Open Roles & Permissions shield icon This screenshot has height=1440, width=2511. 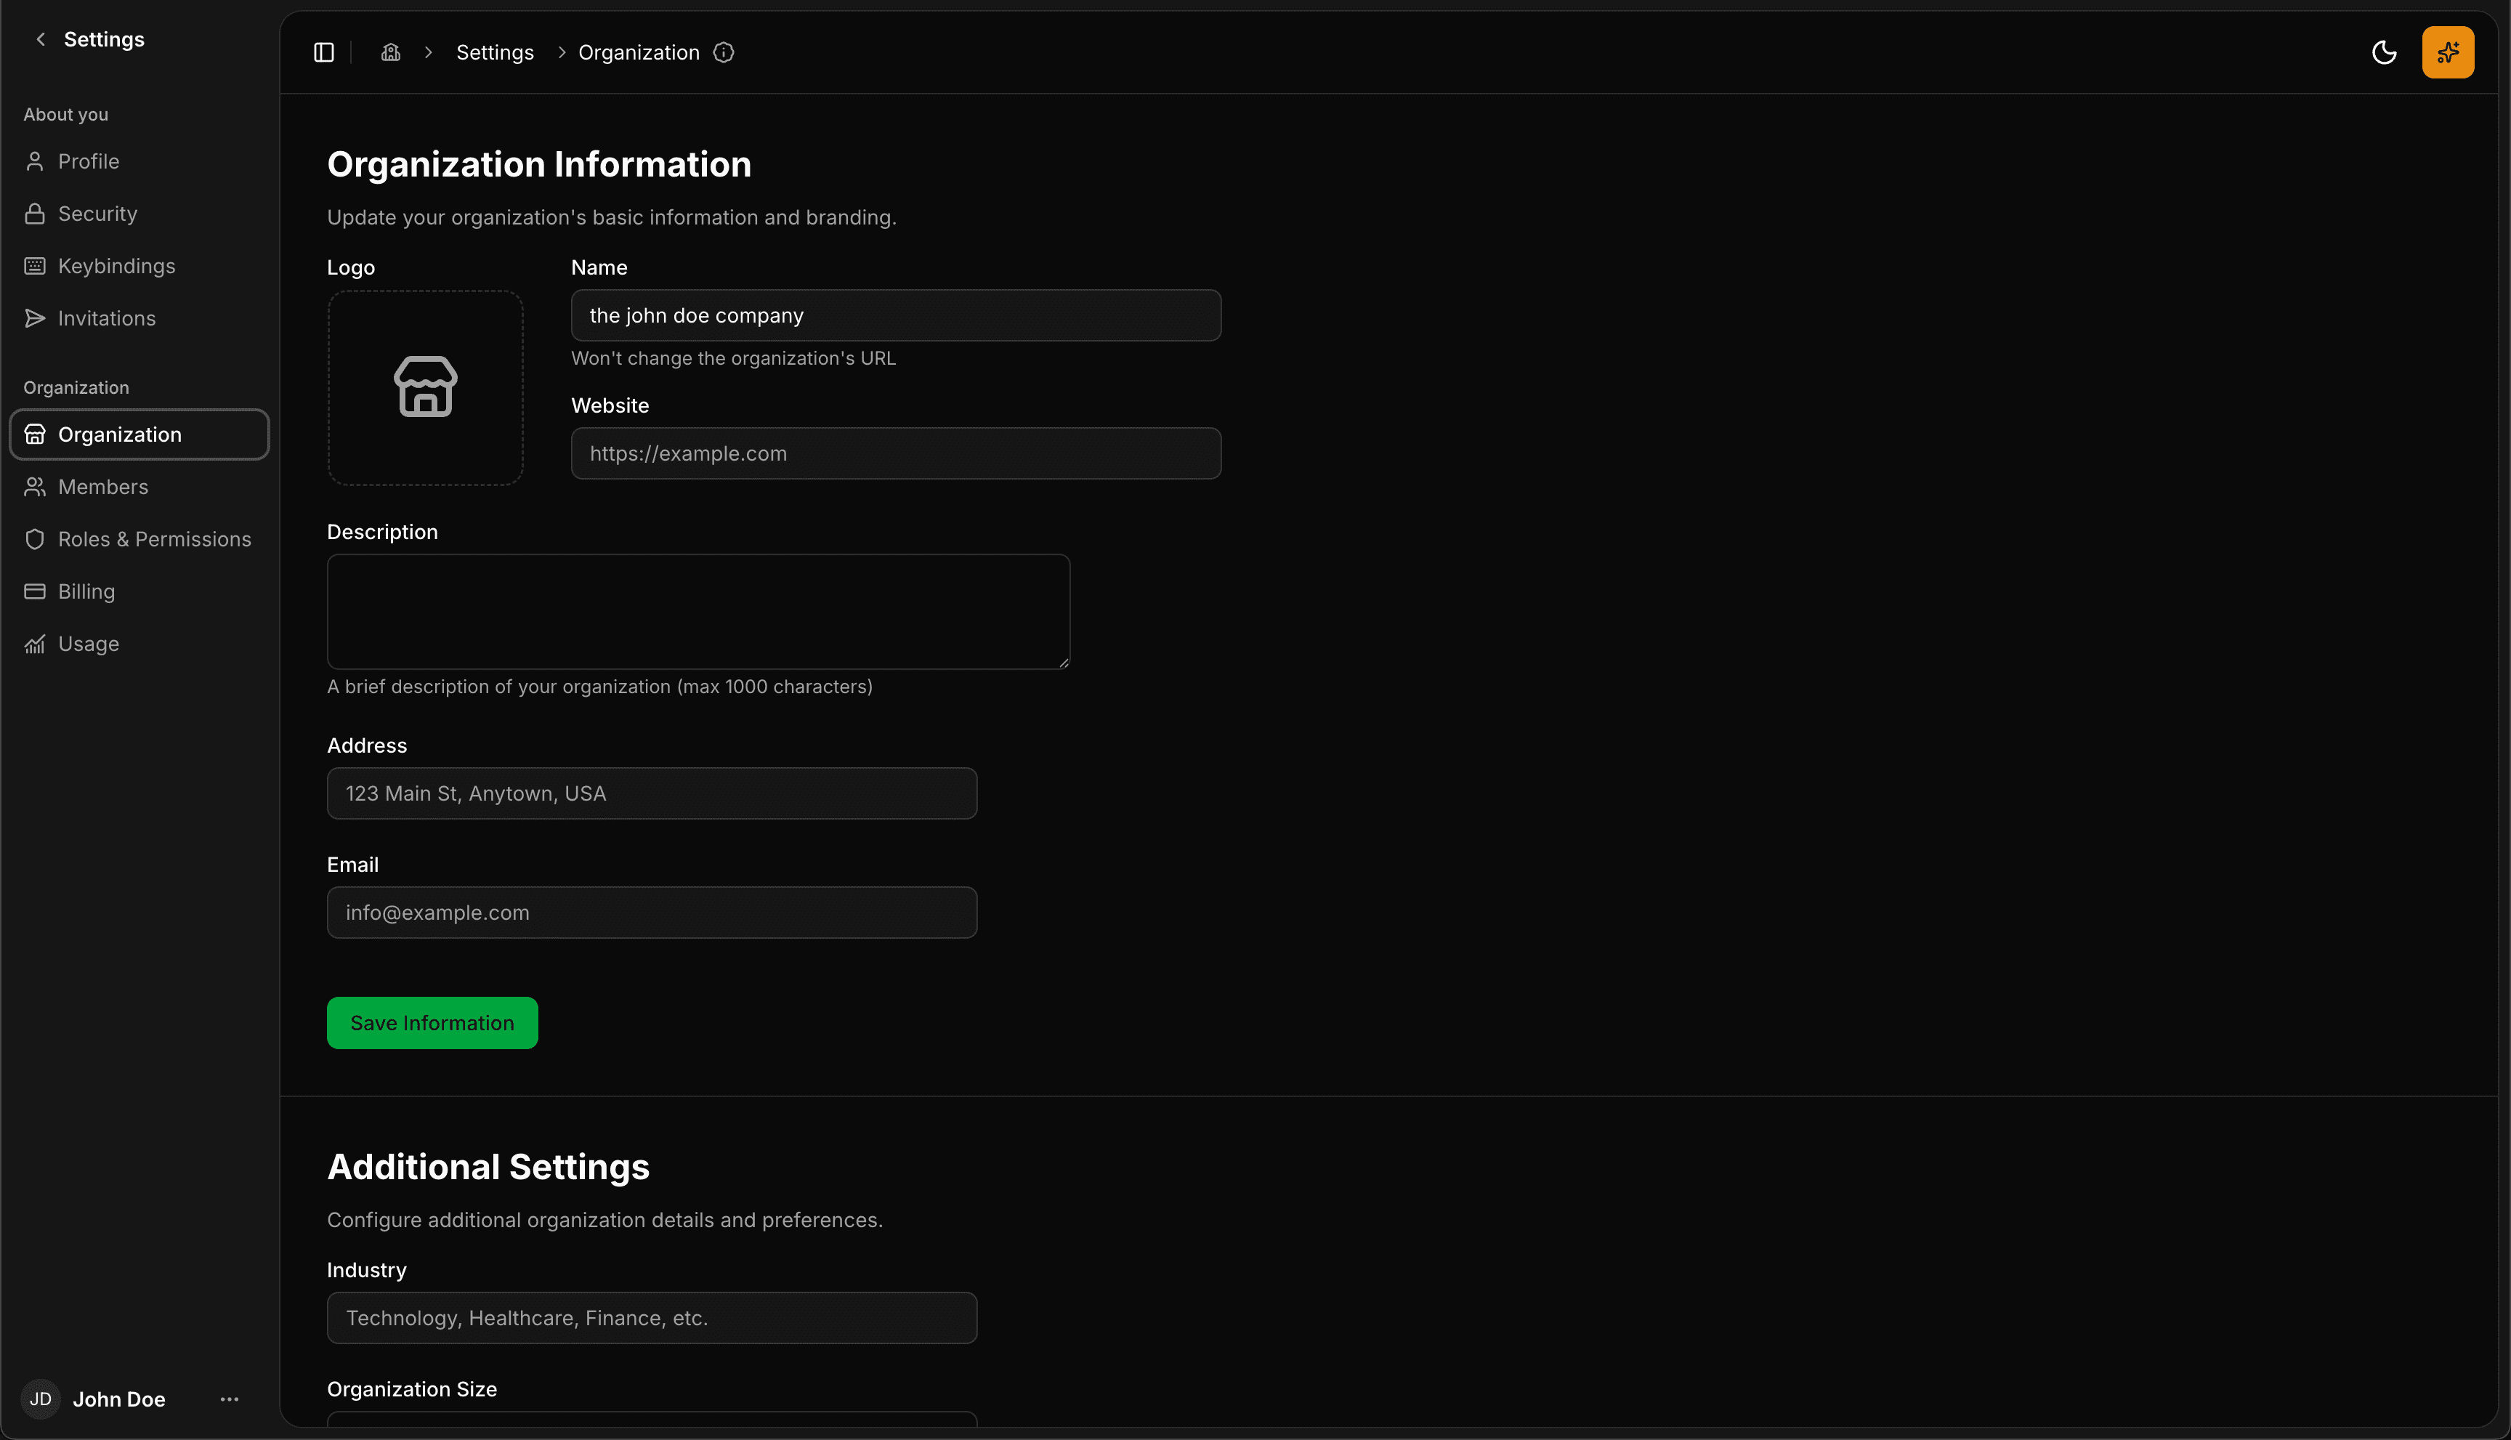35,539
